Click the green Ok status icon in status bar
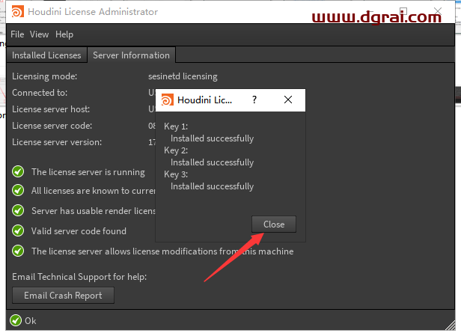This screenshot has height=336, width=461. point(16,320)
